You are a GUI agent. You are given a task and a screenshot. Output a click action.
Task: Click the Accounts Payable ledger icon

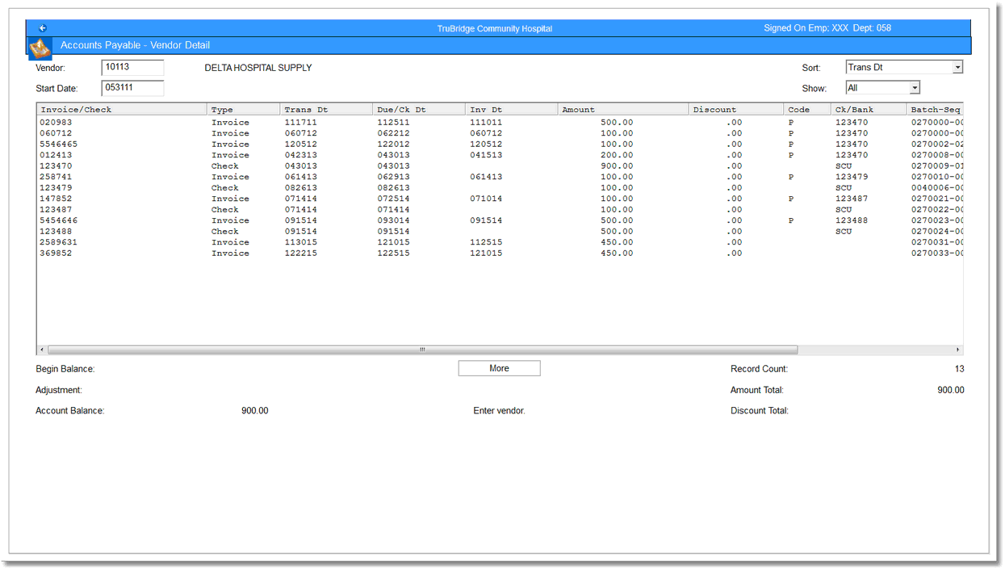(40, 48)
